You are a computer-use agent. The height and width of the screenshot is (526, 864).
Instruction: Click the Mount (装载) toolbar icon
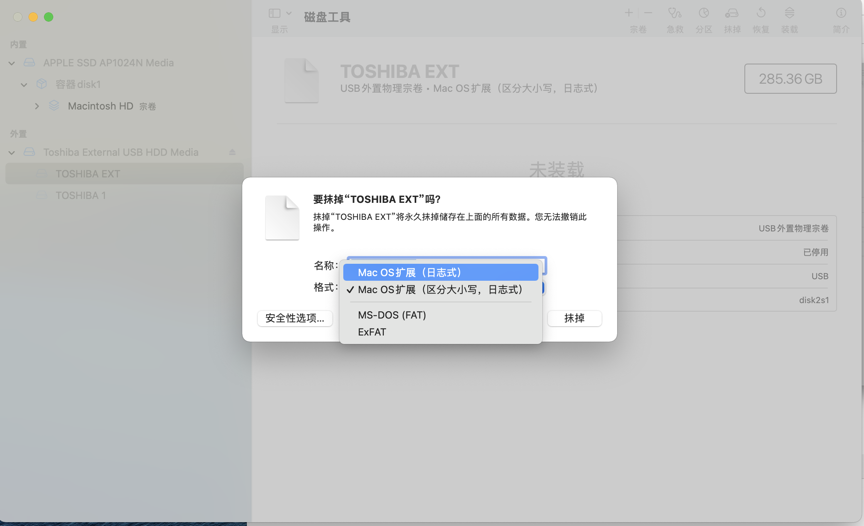pyautogui.click(x=789, y=13)
